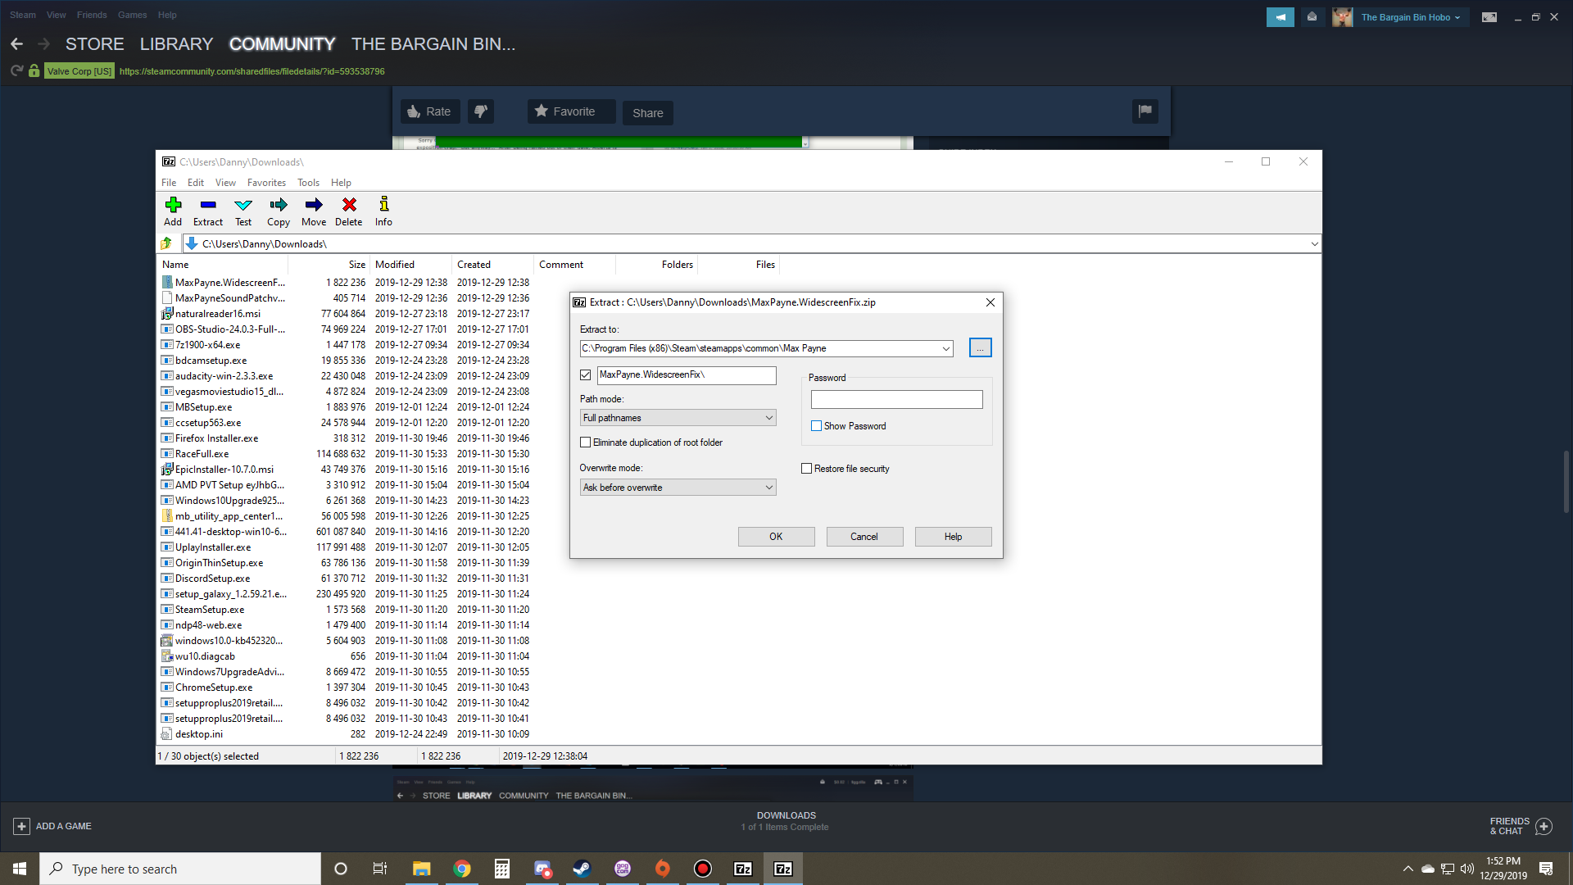The image size is (1573, 885).
Task: Click into the Password input field
Action: (x=896, y=399)
